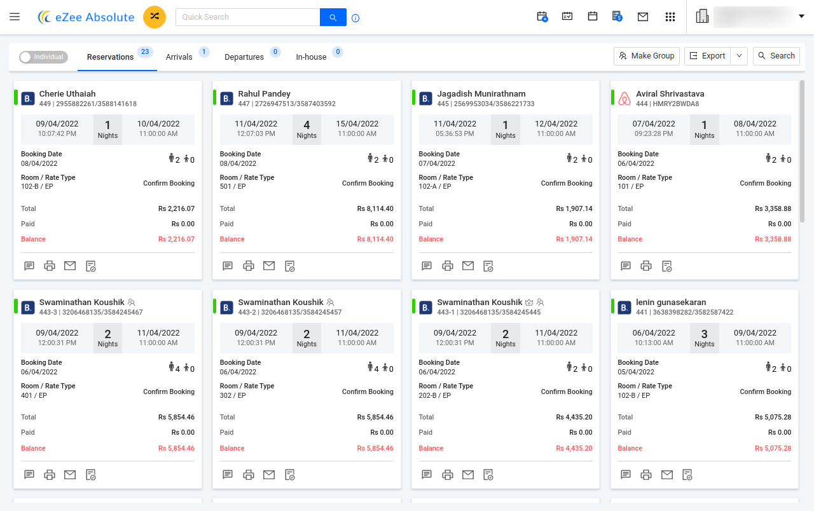
Task: Switch to the Arrivals tab
Action: pos(179,57)
